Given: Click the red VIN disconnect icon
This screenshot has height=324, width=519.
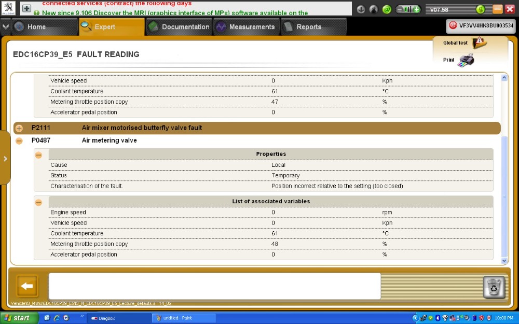Looking at the screenshot, I should pos(453,25).
